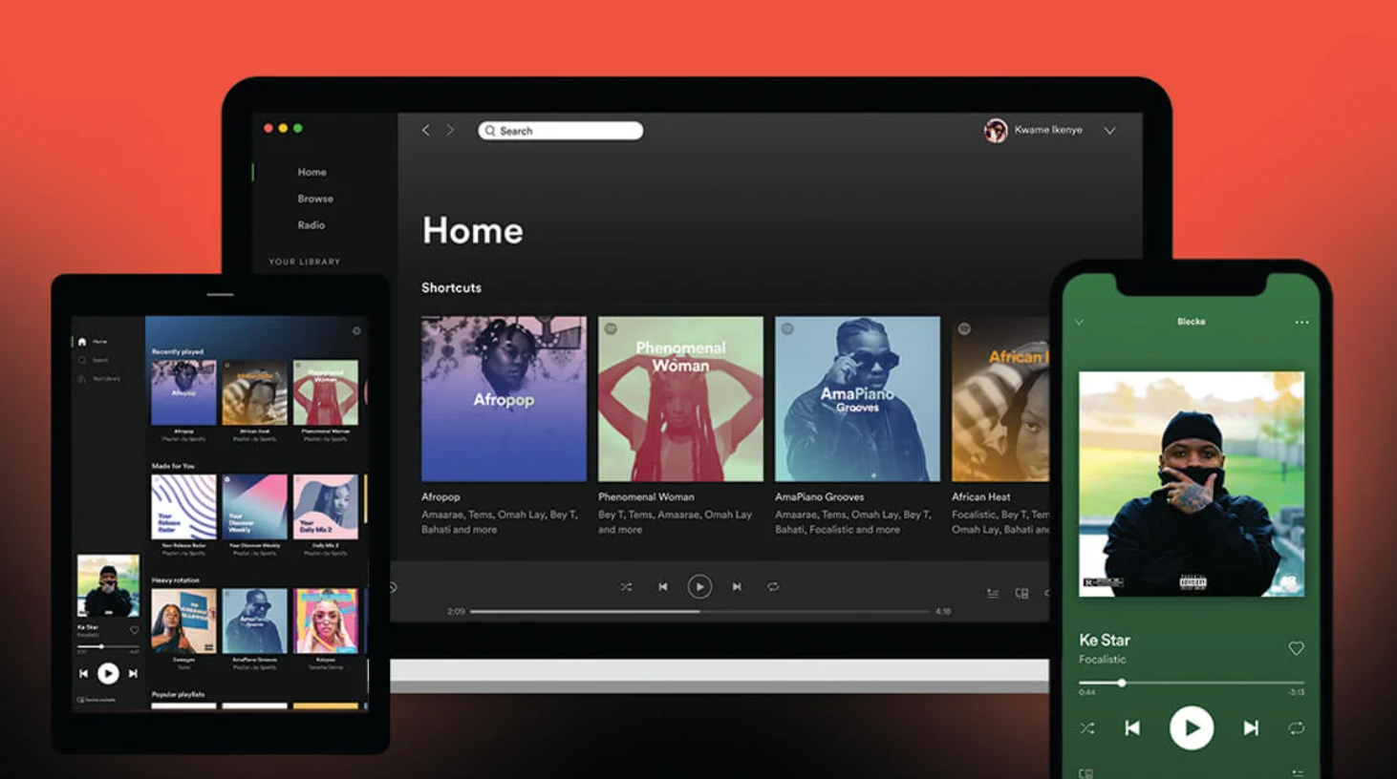Image resolution: width=1397 pixels, height=779 pixels.
Task: Like Ke Star with phone heart icon
Action: pos(1296,648)
